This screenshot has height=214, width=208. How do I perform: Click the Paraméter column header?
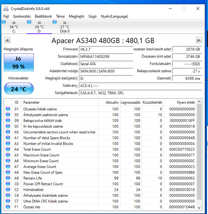[x=60, y=102]
